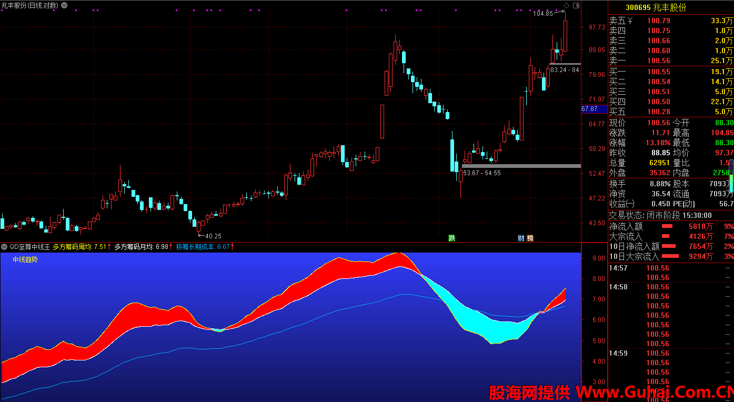Click the 10日净流入额 value 7654万
Screen dimensions: 734x402
tap(701, 247)
